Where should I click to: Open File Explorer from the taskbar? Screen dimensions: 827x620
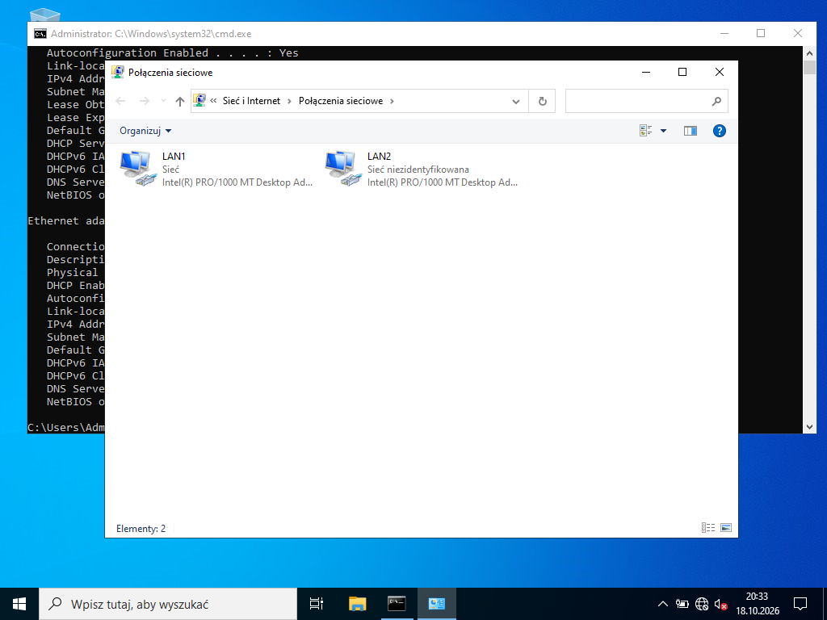click(x=357, y=604)
